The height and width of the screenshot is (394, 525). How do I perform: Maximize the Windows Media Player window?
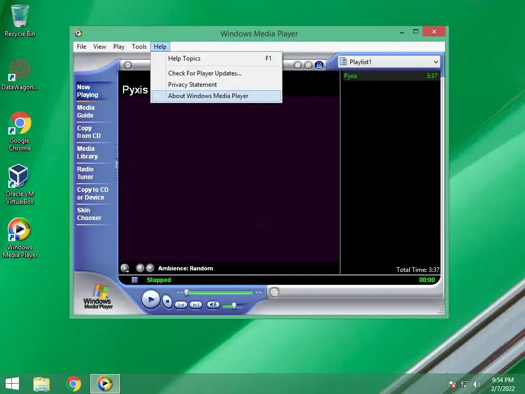[x=415, y=31]
